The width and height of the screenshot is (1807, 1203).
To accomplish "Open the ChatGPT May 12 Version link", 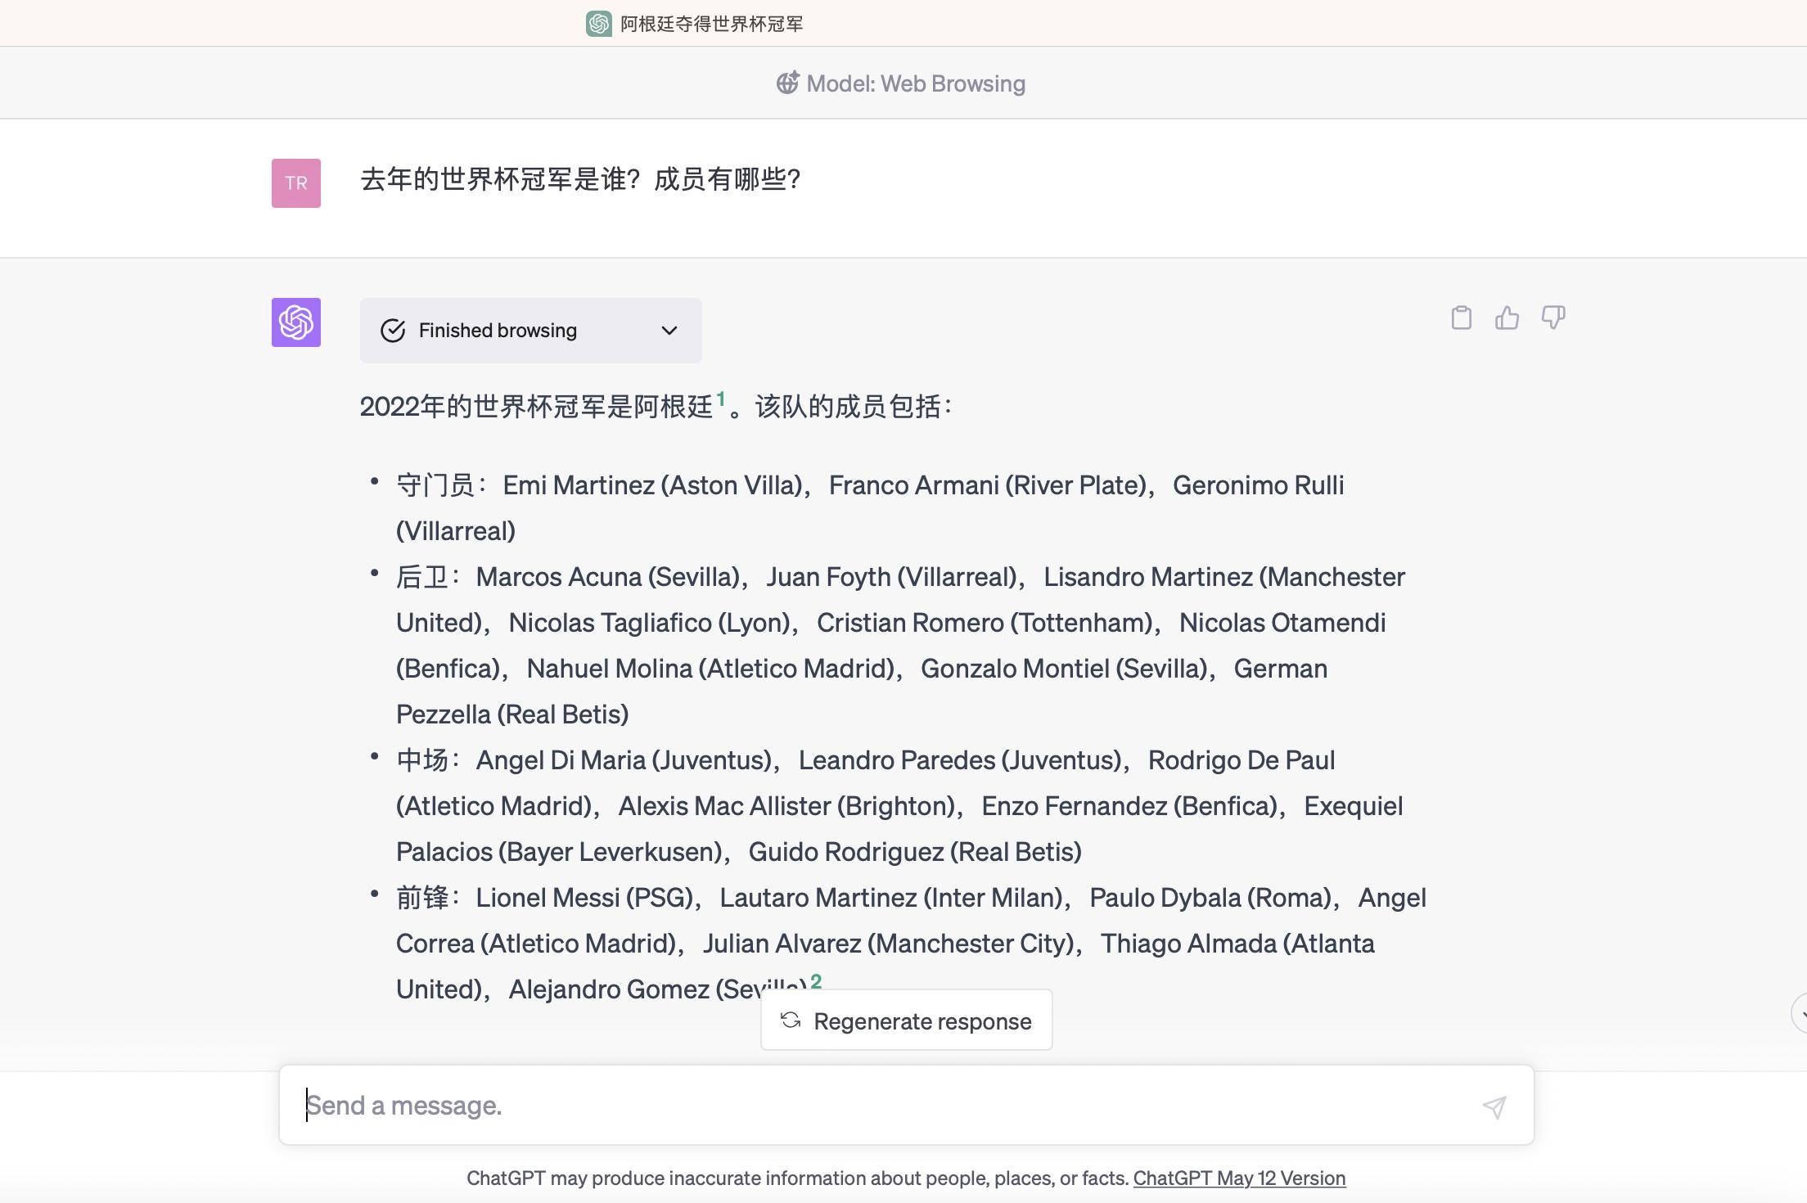I will point(1239,1178).
